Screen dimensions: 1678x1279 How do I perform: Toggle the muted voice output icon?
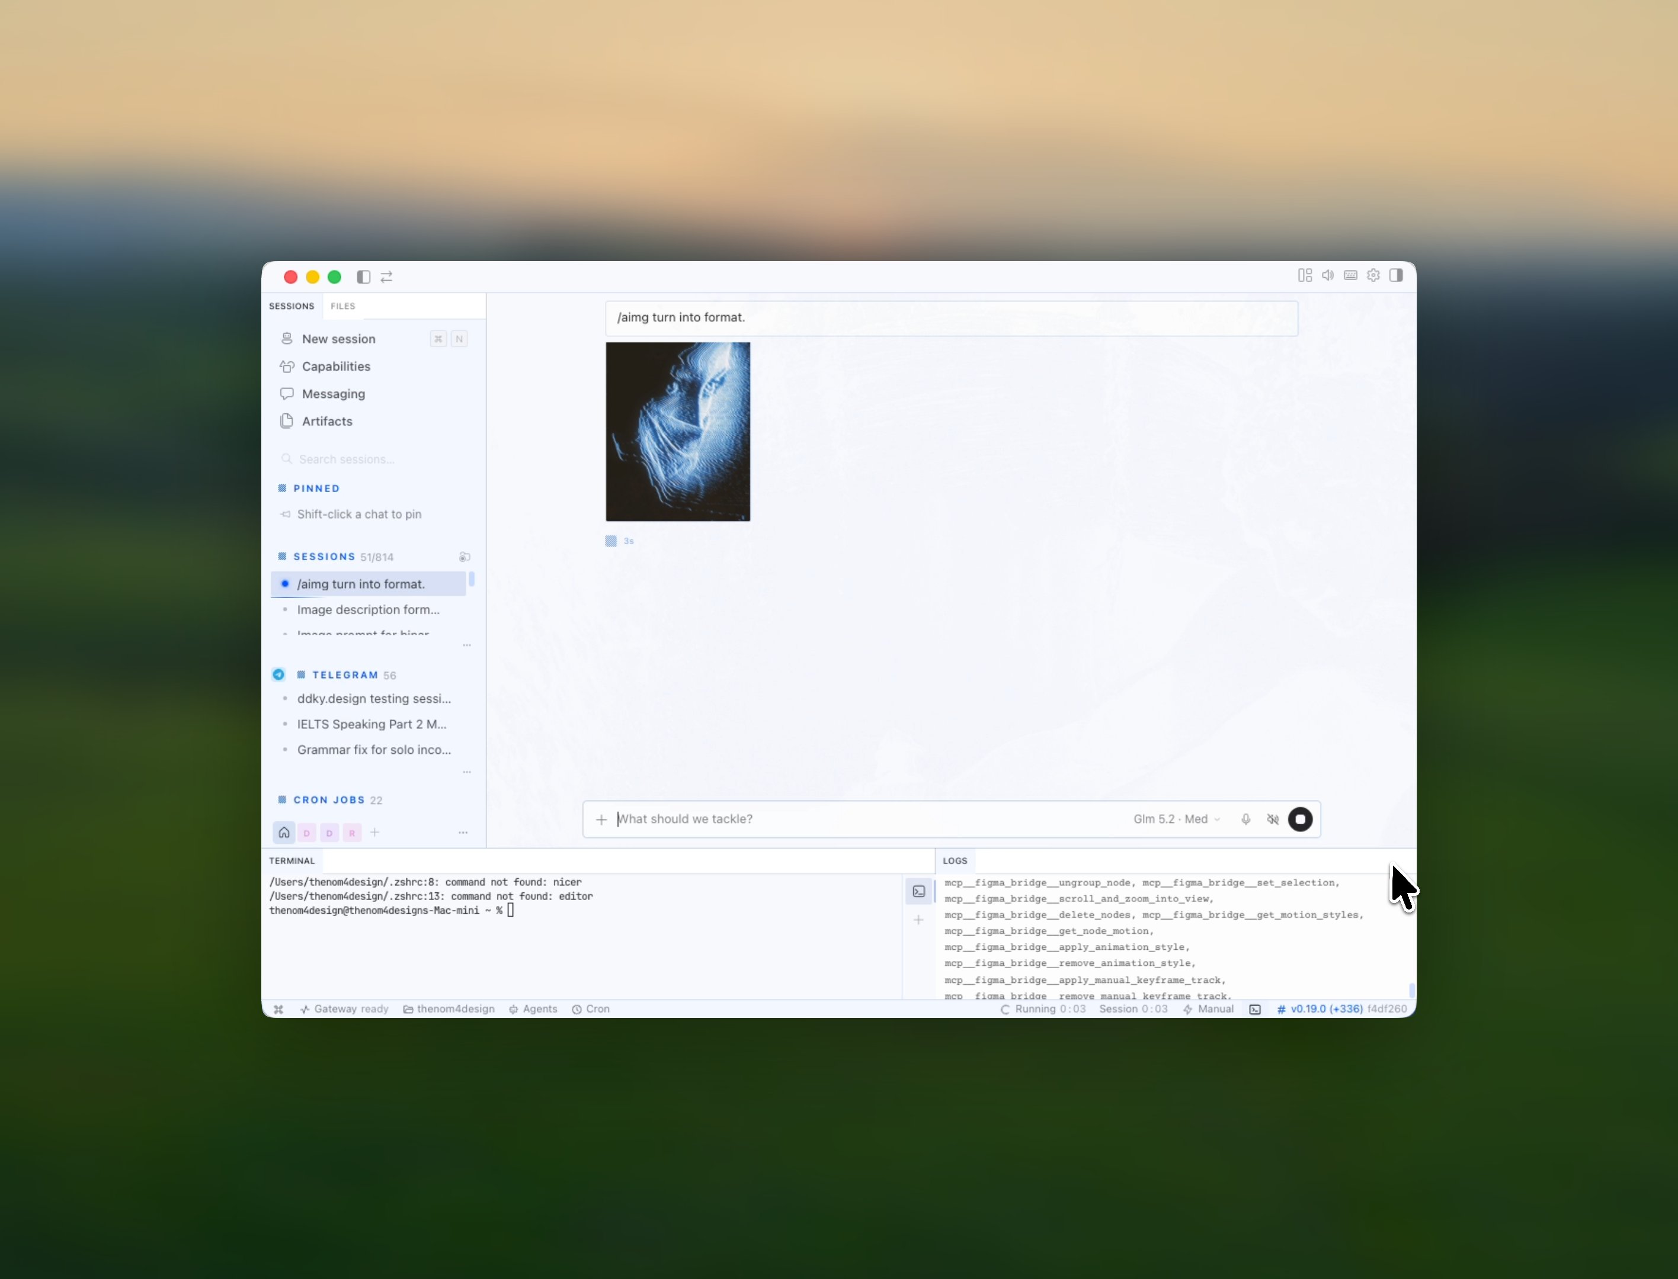click(1273, 820)
